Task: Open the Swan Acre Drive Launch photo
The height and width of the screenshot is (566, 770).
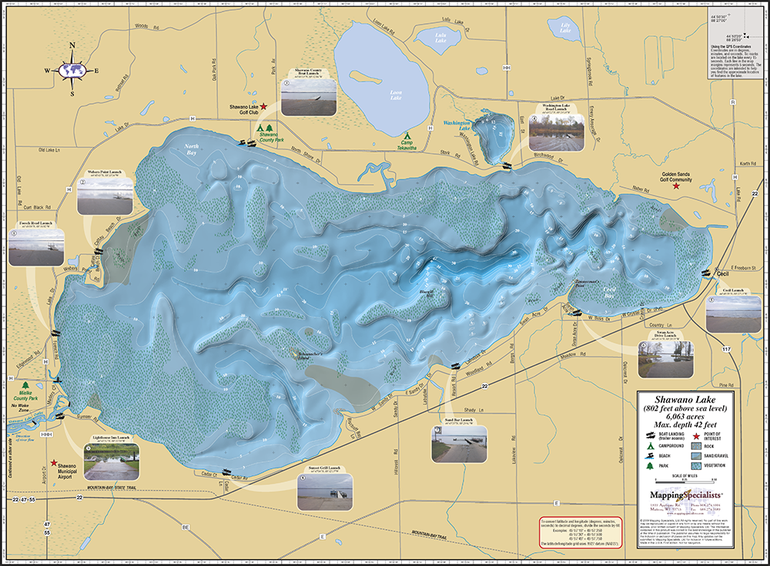Action: click(665, 359)
